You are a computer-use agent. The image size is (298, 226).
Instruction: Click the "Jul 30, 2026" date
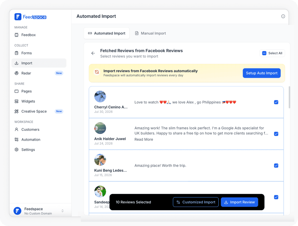(103, 112)
